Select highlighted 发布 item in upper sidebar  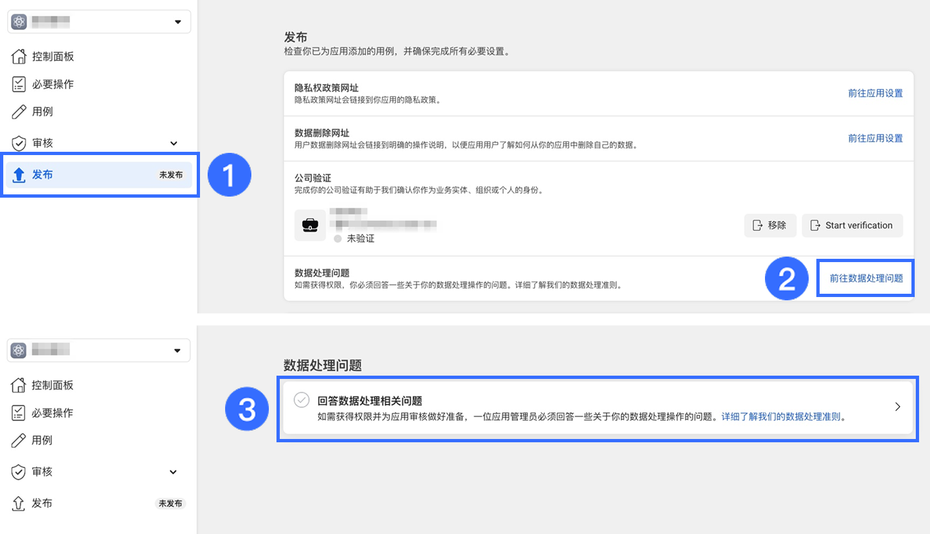coord(99,175)
